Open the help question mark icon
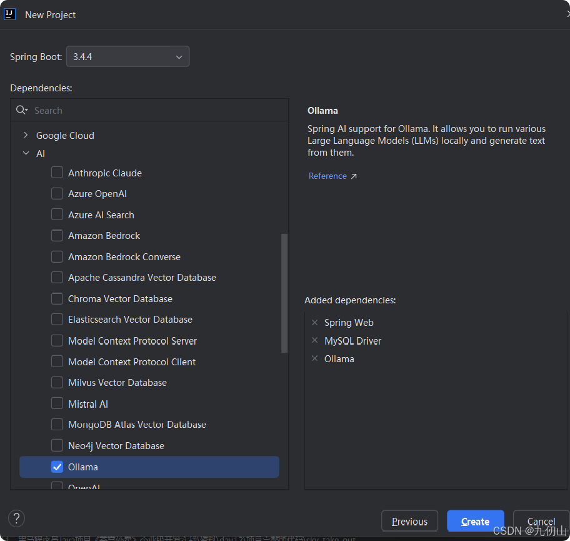Image resolution: width=570 pixels, height=541 pixels. (17, 518)
